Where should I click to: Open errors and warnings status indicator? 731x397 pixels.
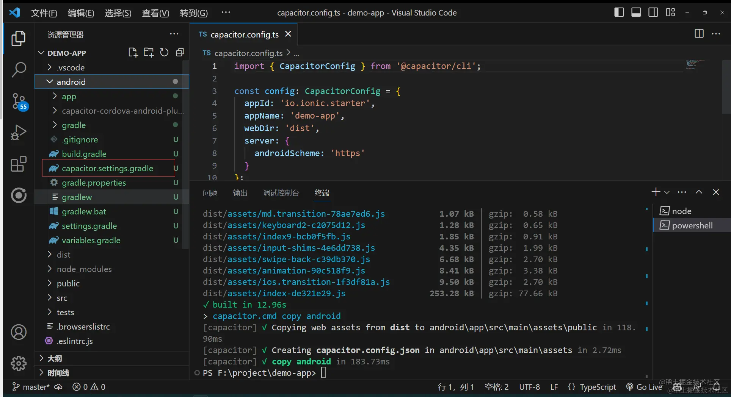tap(89, 387)
